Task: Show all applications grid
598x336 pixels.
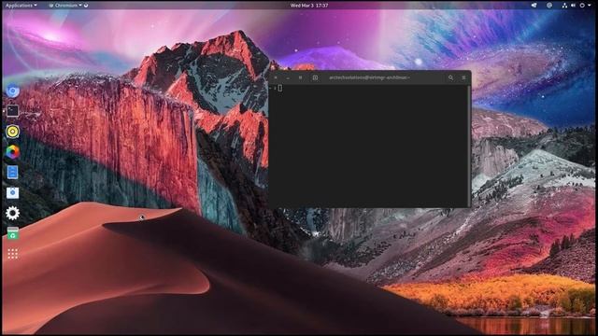Action: tap(12, 254)
